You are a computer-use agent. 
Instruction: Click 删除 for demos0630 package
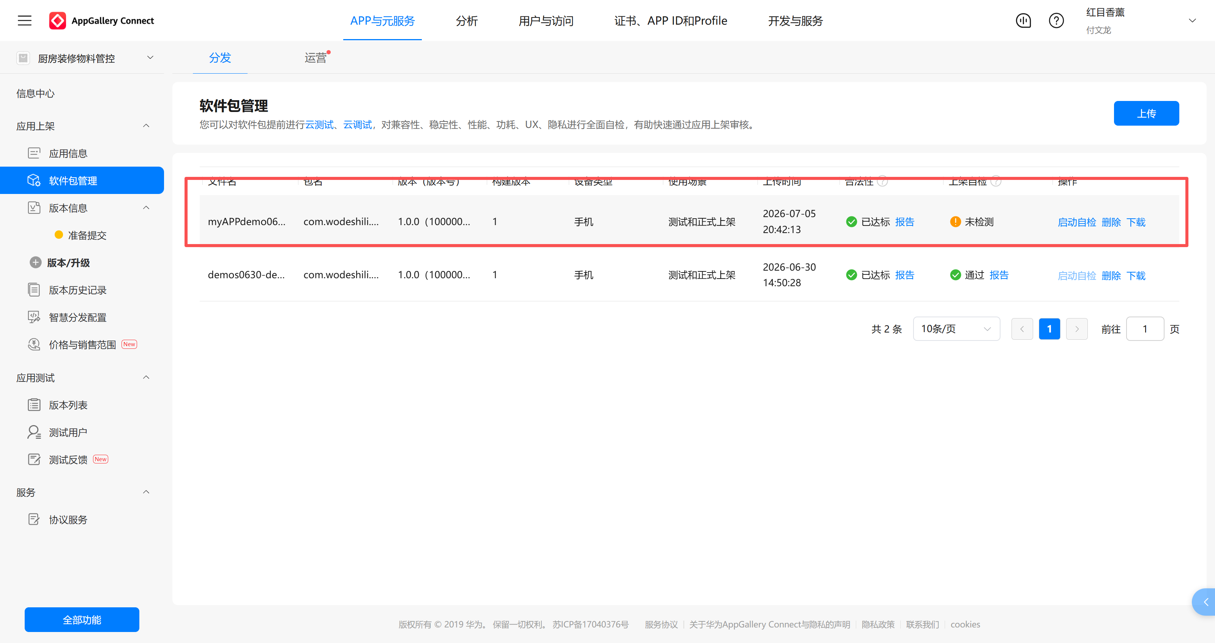[x=1111, y=275]
